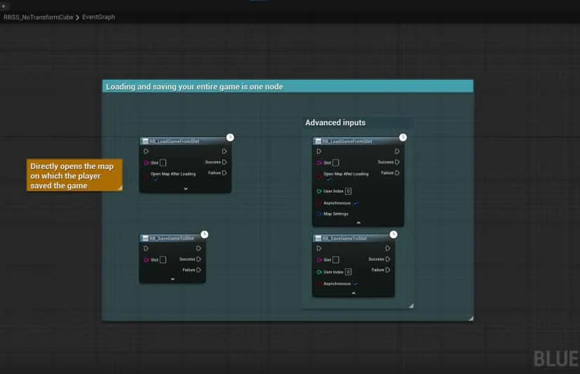Collapse advanced pins of Advanced inputs load node
This screenshot has width=580, height=374.
358,223
